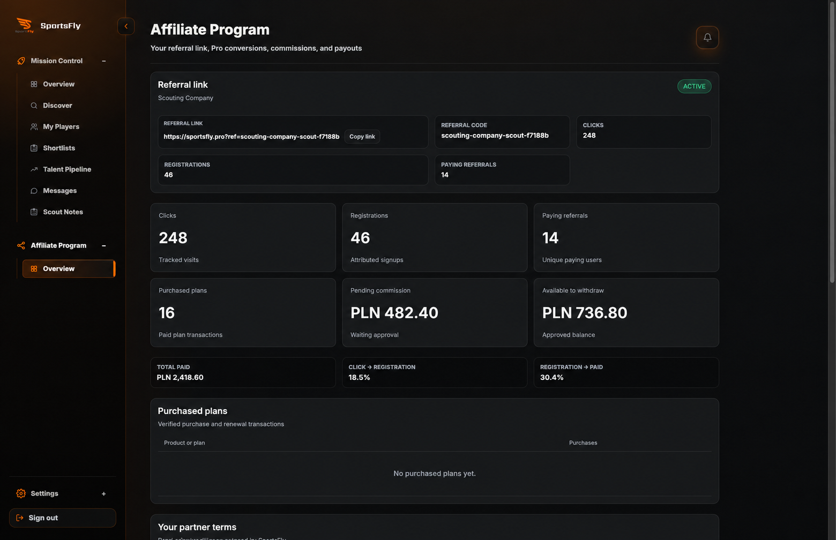Click the Approved balance caption
This screenshot has height=540, width=836.
pos(569,335)
